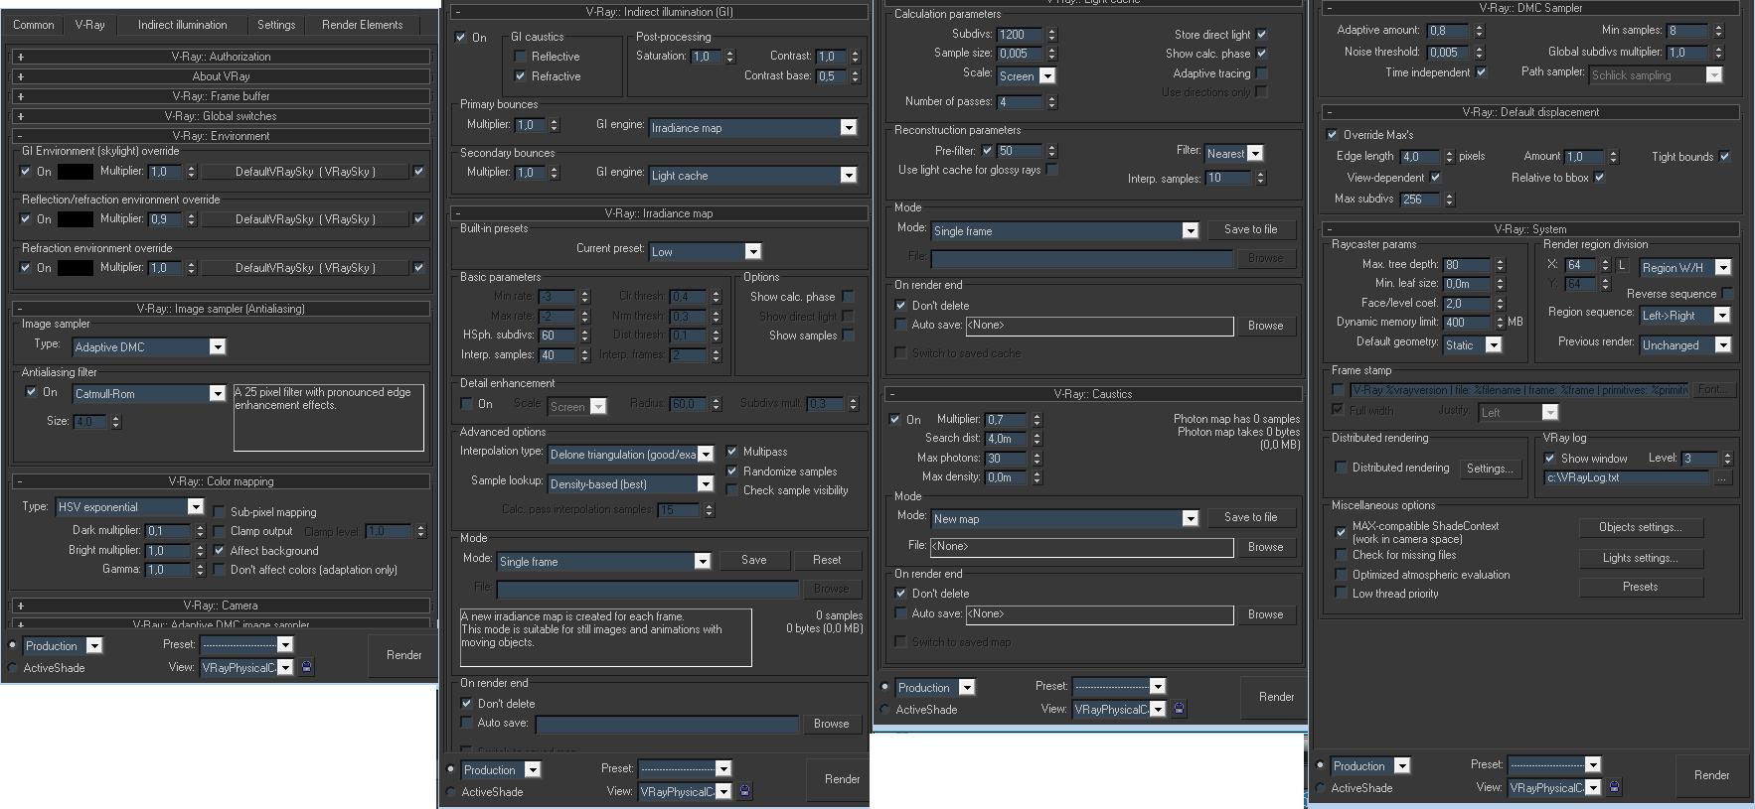
Task: Open the Delone triangulation interpolation type dropdown
Action: pyautogui.click(x=631, y=454)
